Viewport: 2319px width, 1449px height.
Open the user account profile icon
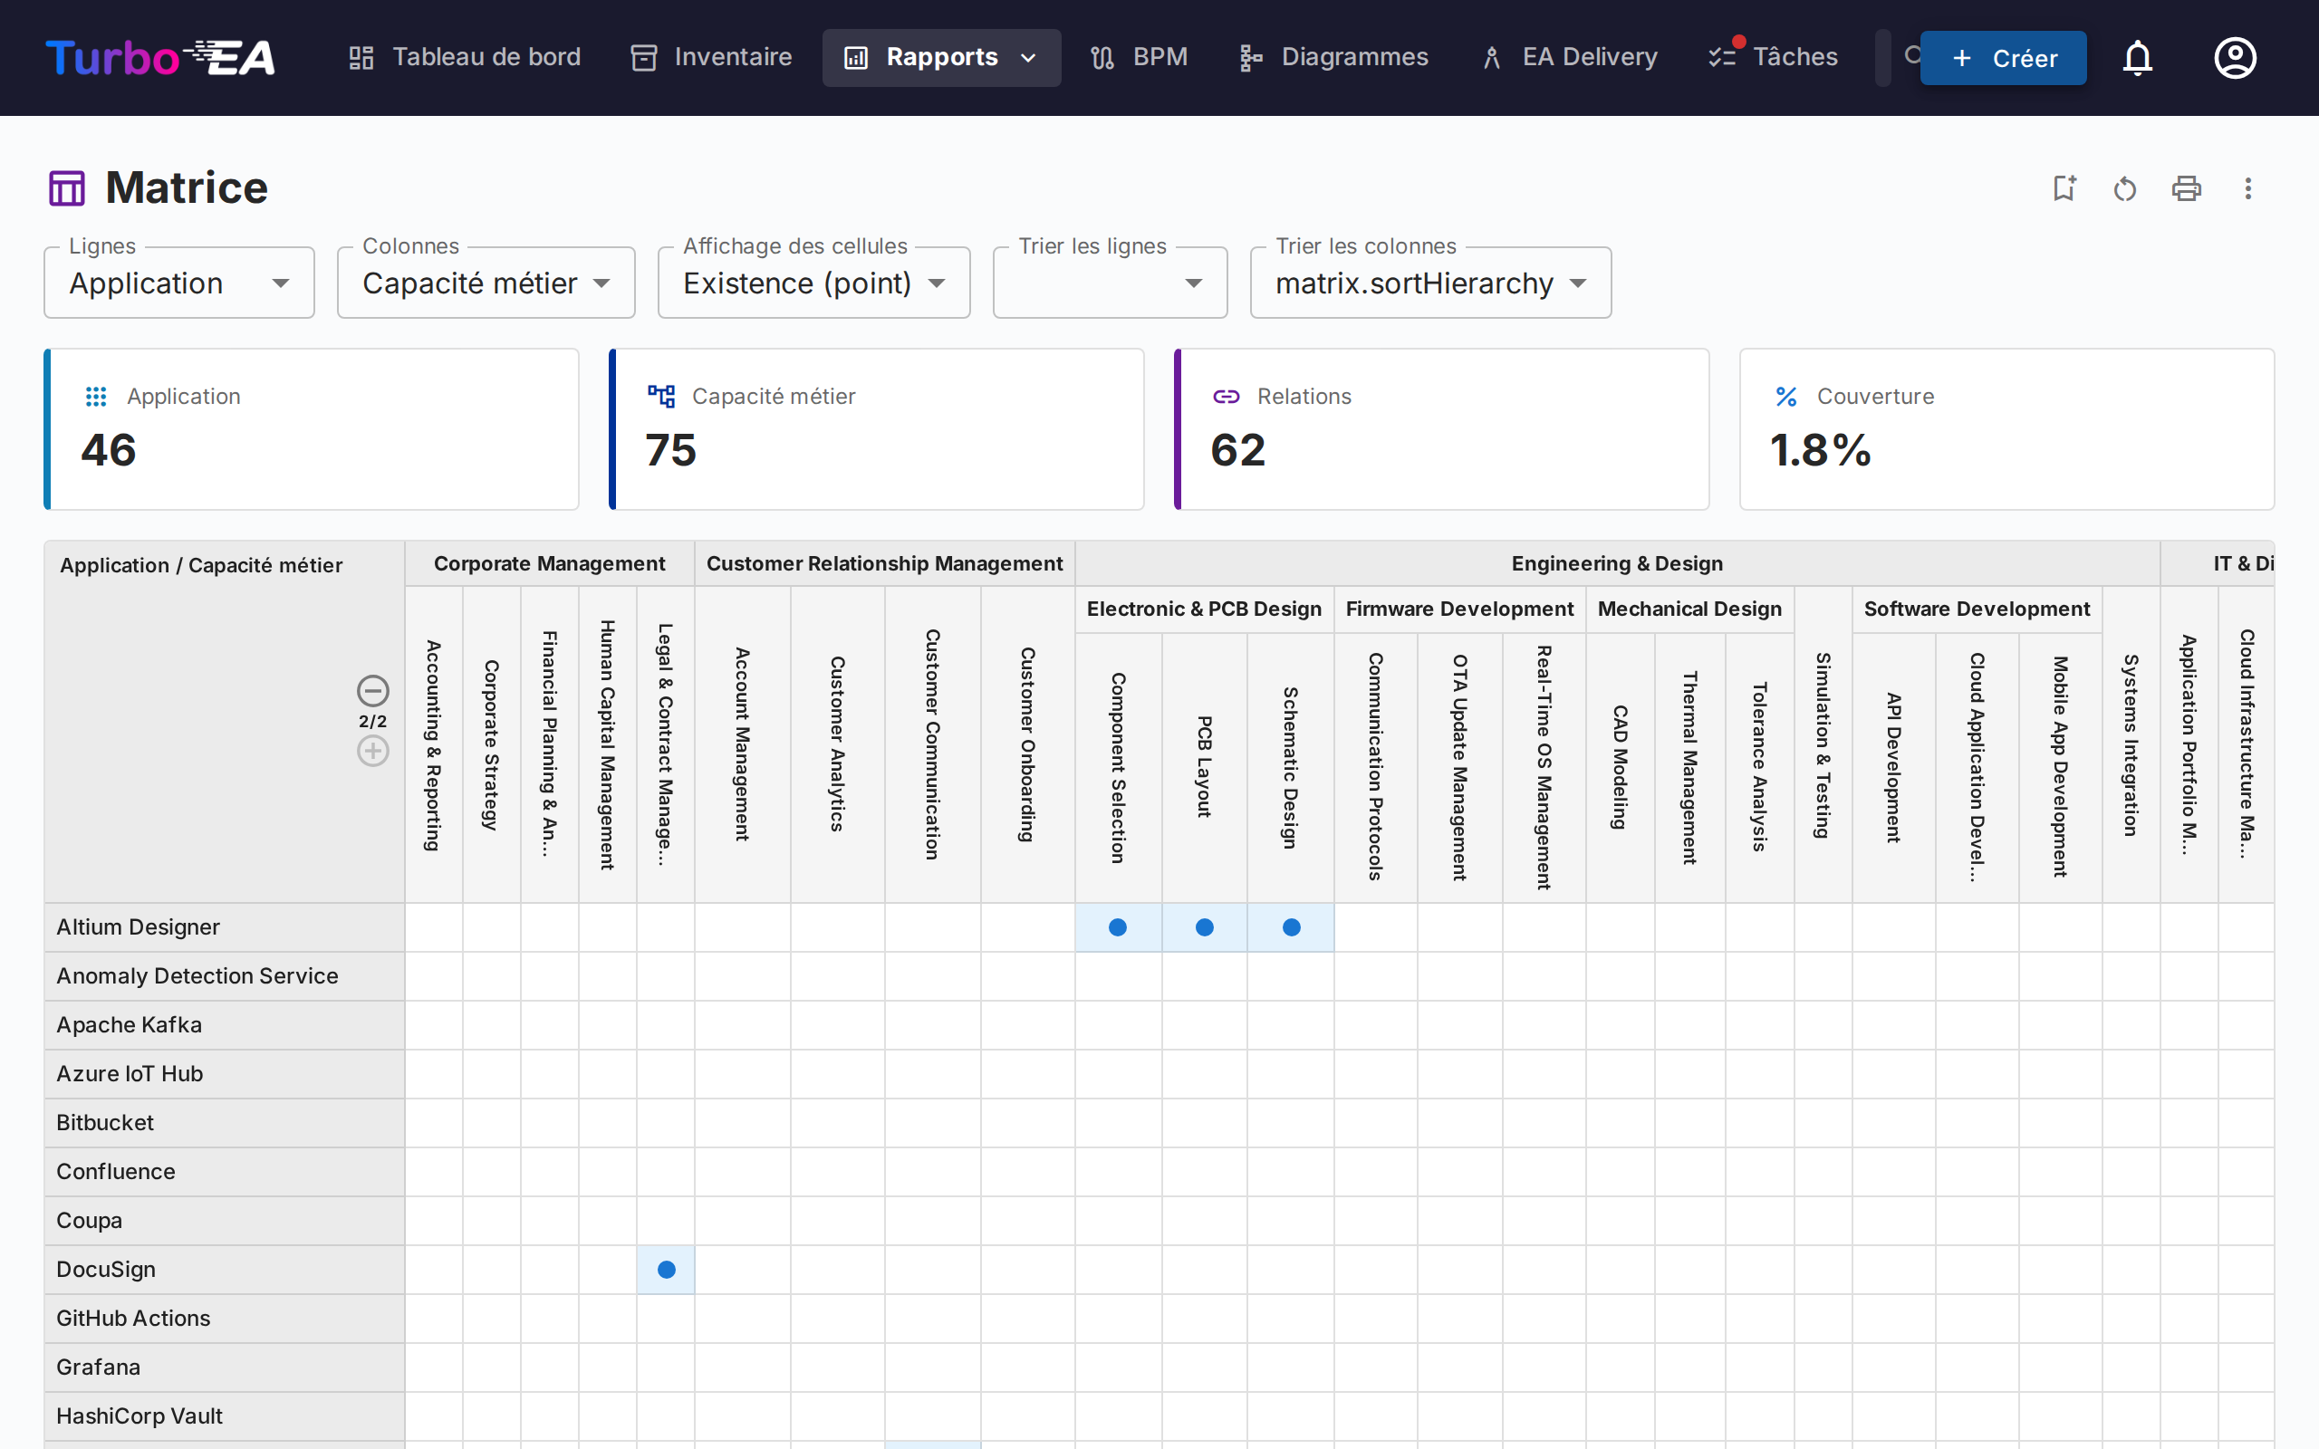(2234, 57)
